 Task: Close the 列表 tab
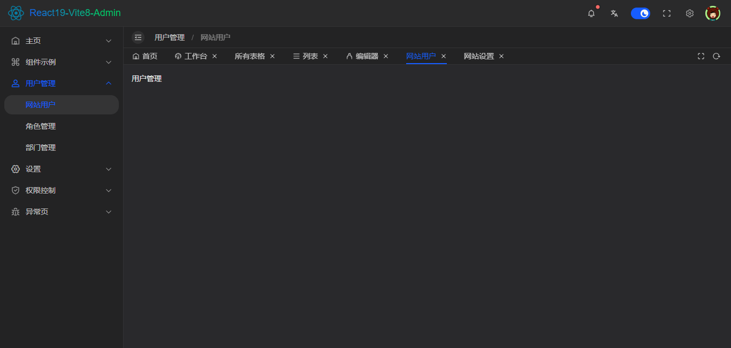click(x=325, y=56)
